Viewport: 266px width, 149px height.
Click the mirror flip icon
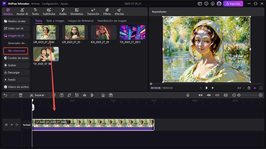(x=84, y=95)
